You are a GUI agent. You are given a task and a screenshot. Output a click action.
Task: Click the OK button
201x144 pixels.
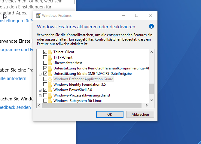pos(110,114)
